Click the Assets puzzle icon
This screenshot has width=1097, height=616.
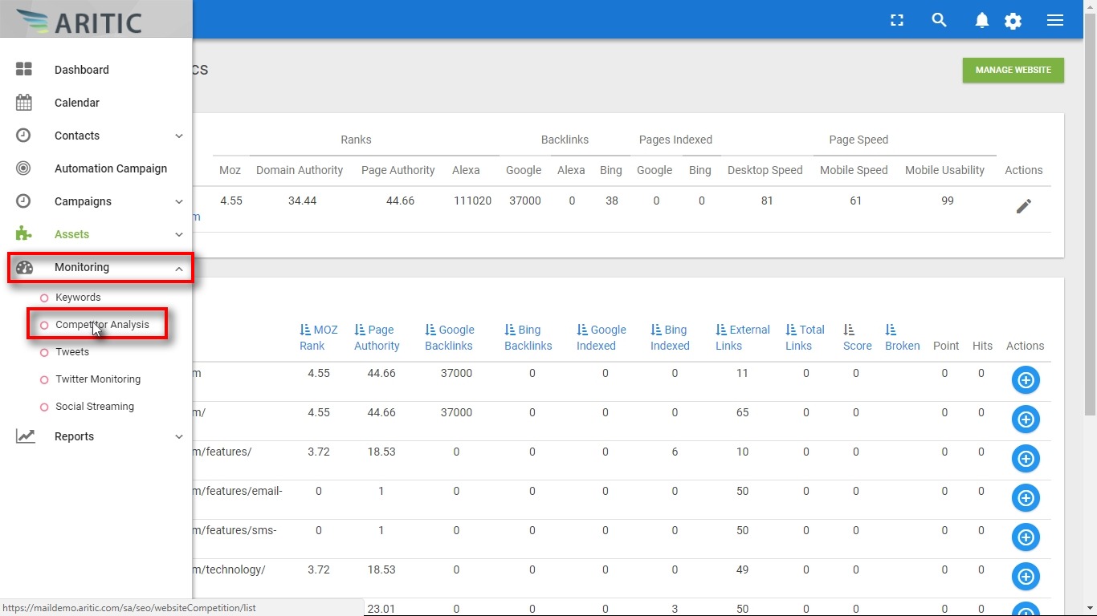click(24, 234)
